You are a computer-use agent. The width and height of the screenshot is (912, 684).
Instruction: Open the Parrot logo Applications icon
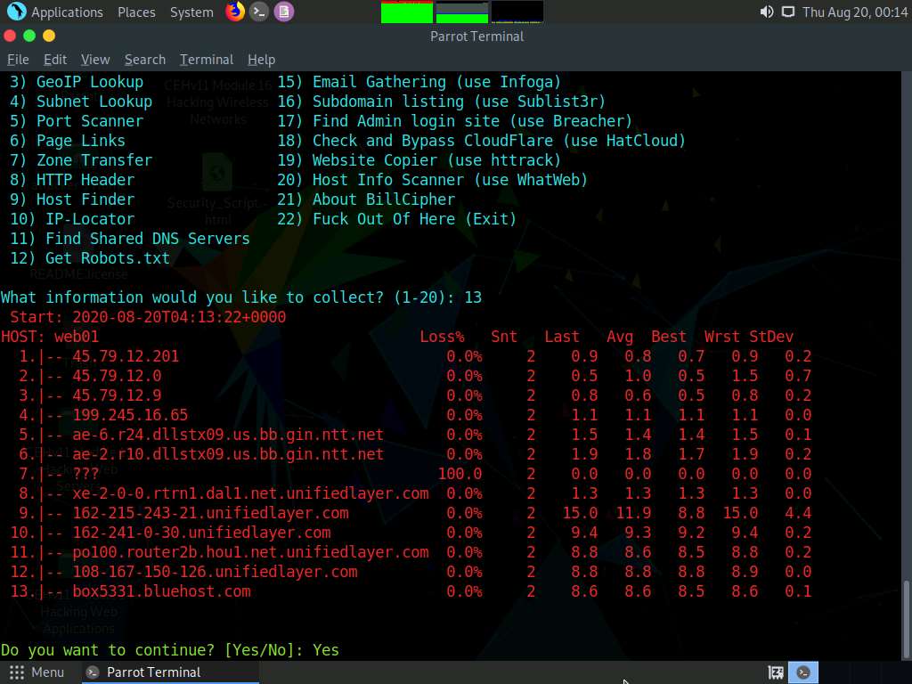16,11
